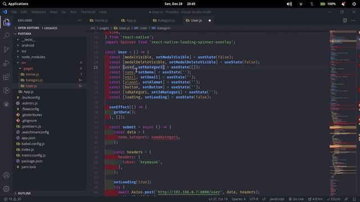Open Source Control view
The width and height of the screenshot is (360, 202).
(x=6, y=49)
